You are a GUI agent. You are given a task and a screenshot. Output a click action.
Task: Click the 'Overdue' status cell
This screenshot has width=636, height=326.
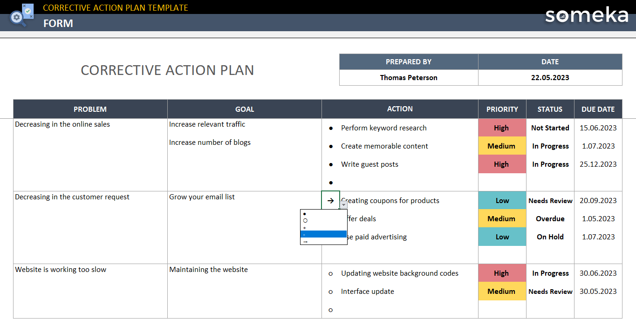(550, 219)
